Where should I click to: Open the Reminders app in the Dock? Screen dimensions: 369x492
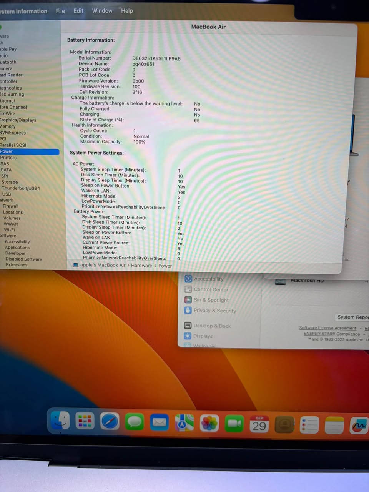309,425
